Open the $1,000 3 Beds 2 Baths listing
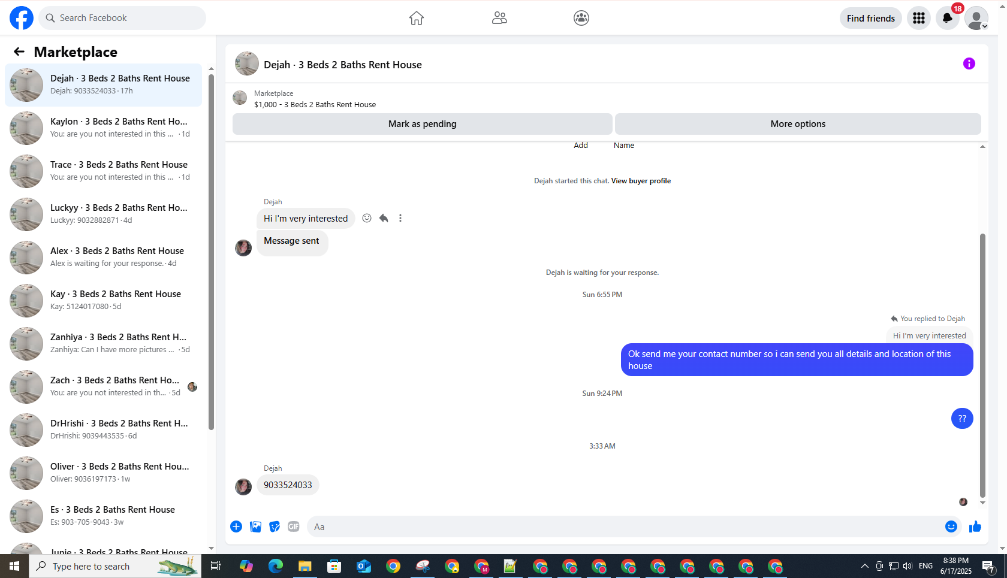This screenshot has width=1007, height=578. [315, 104]
